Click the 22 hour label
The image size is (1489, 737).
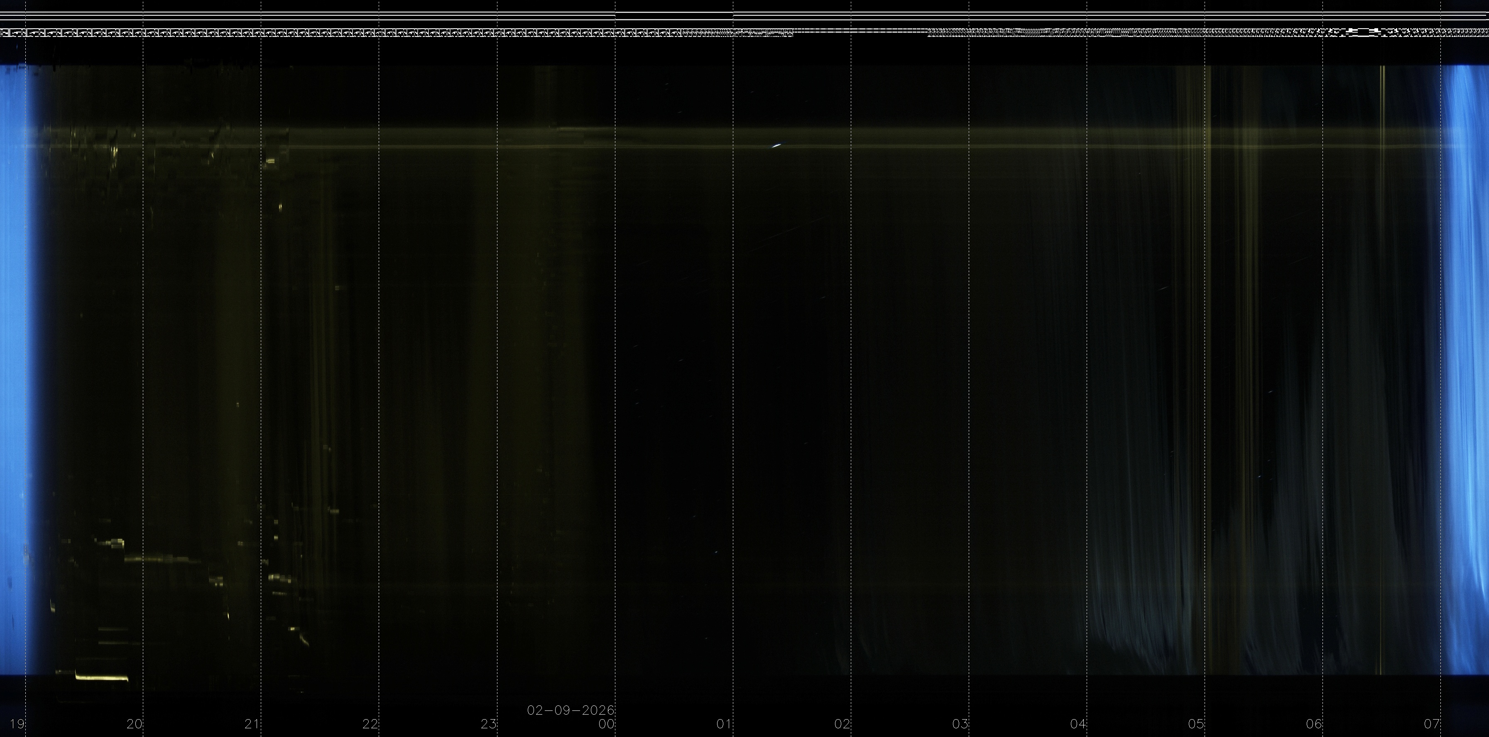(x=370, y=724)
